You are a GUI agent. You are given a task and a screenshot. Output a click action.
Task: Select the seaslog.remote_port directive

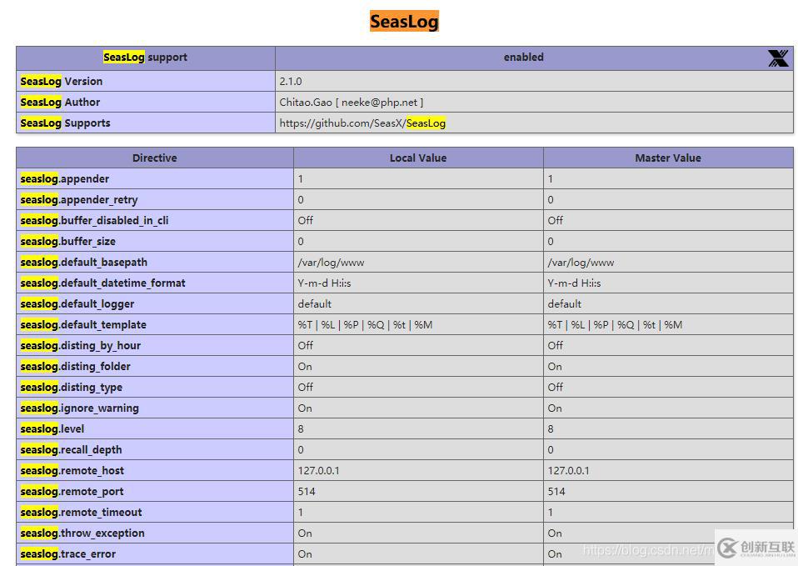[72, 492]
